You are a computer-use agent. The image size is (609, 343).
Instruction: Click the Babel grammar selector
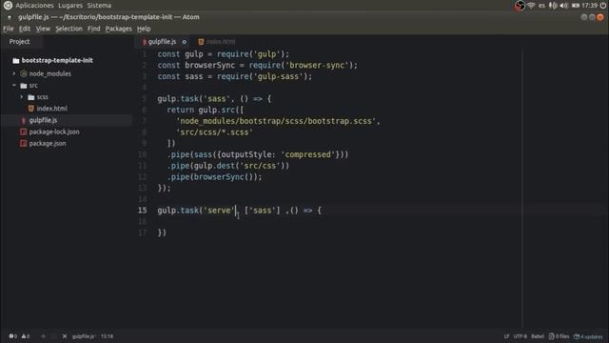pos(538,336)
